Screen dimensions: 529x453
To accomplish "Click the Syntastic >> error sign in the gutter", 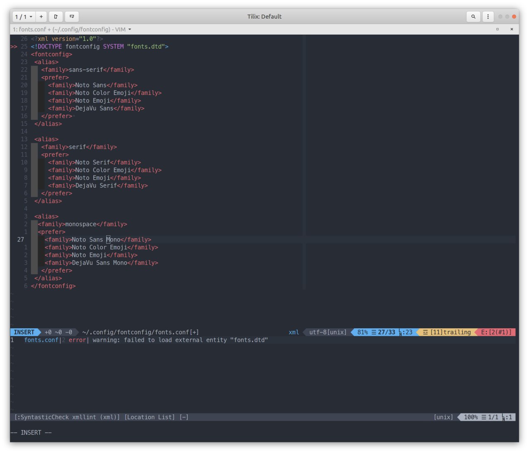I will point(14,47).
